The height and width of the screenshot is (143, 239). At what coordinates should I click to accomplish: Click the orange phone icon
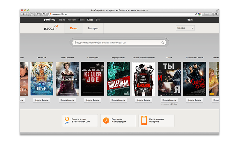click(144, 121)
